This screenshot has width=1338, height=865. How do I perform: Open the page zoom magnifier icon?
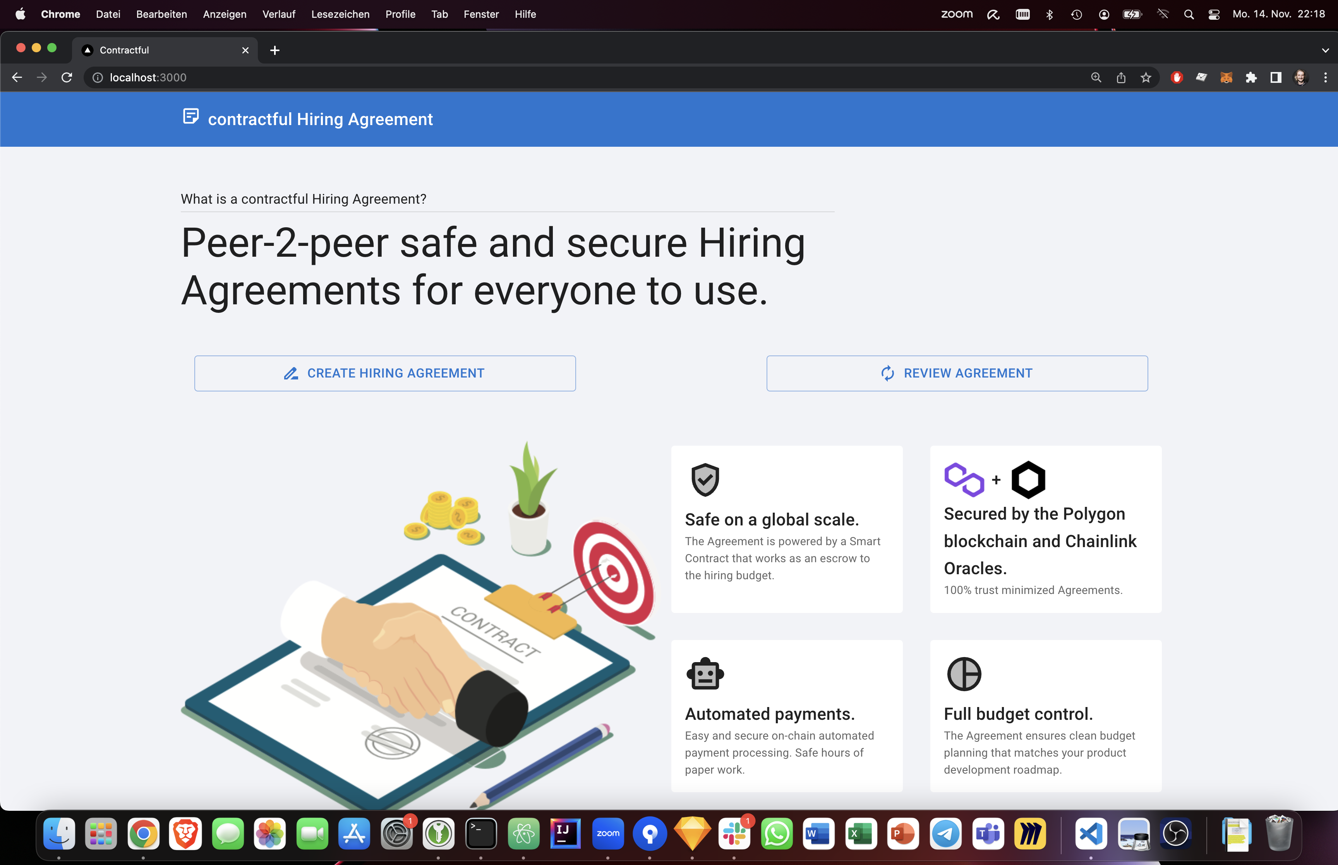tap(1096, 77)
